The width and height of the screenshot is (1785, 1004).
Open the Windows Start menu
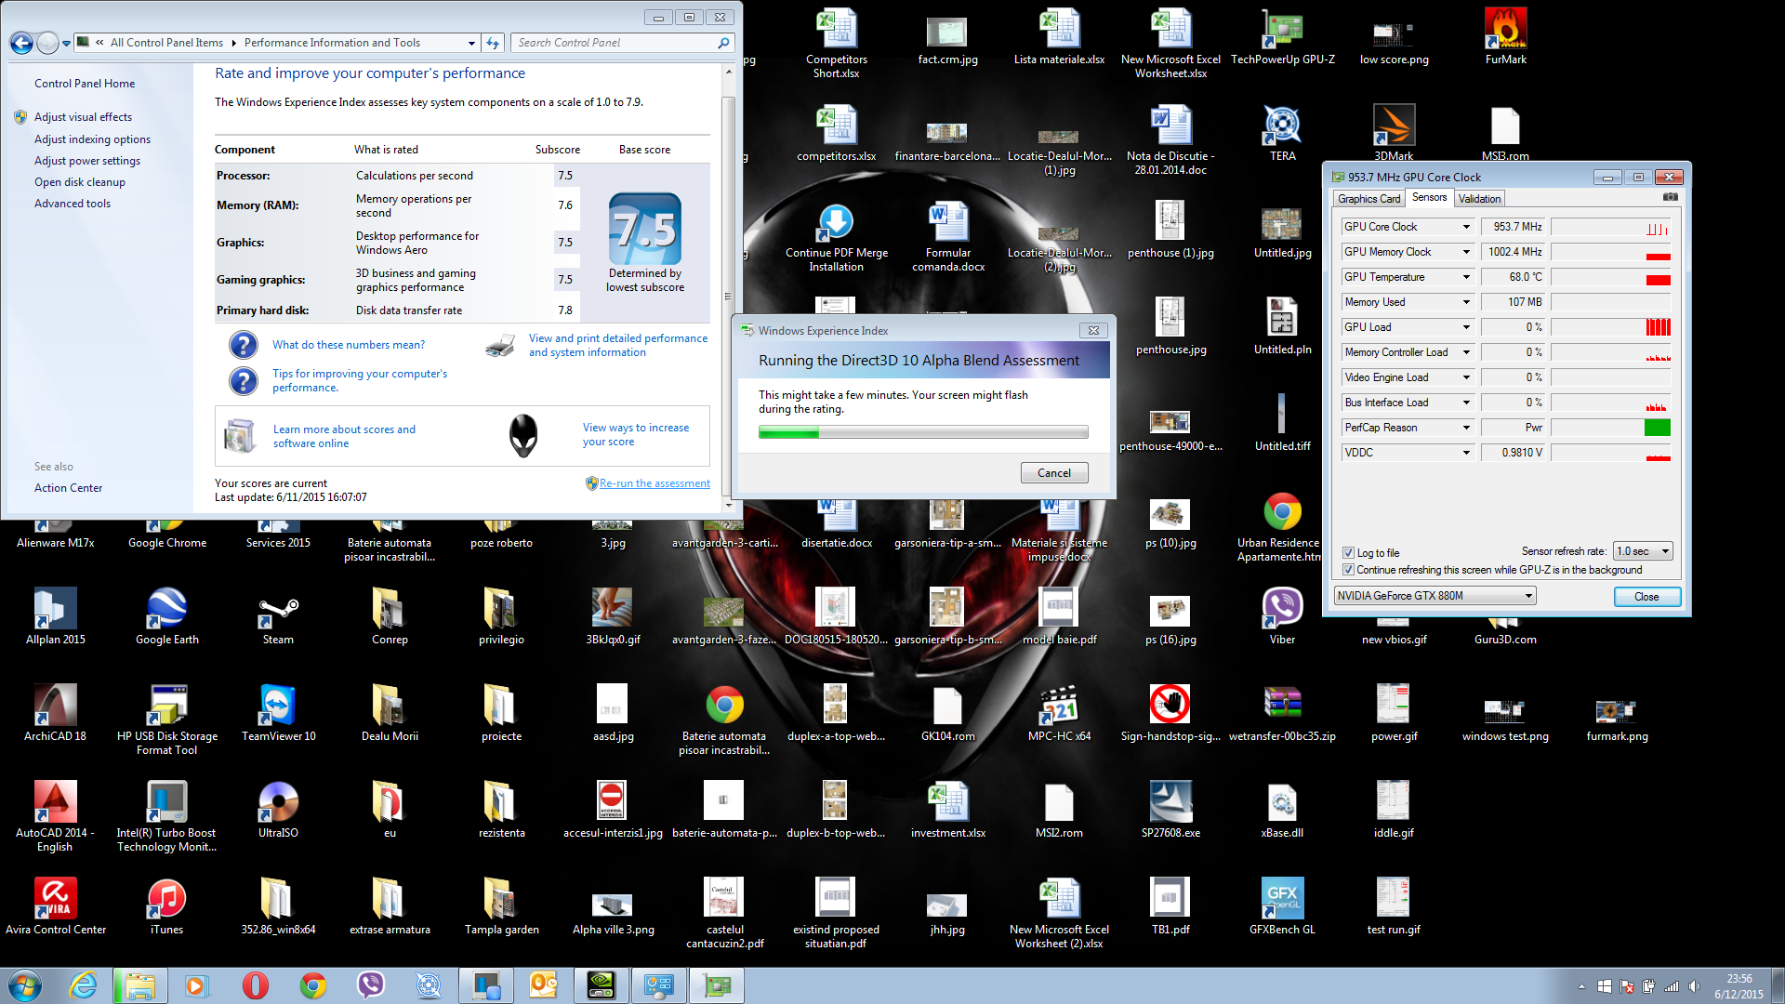(x=25, y=985)
